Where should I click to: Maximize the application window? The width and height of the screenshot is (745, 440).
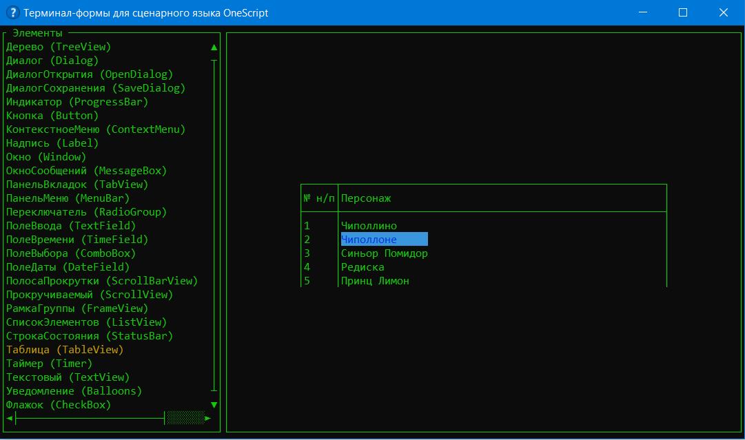682,12
